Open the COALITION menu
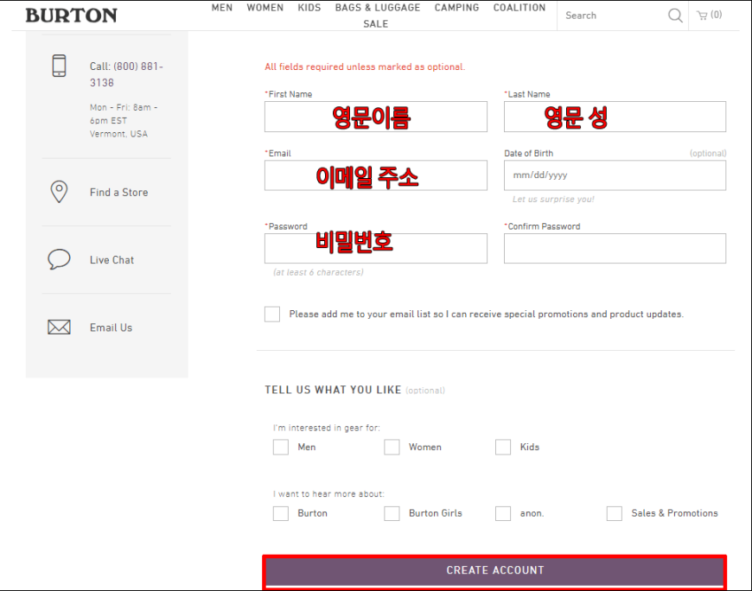Viewport: 752px width, 591px height. coord(519,8)
